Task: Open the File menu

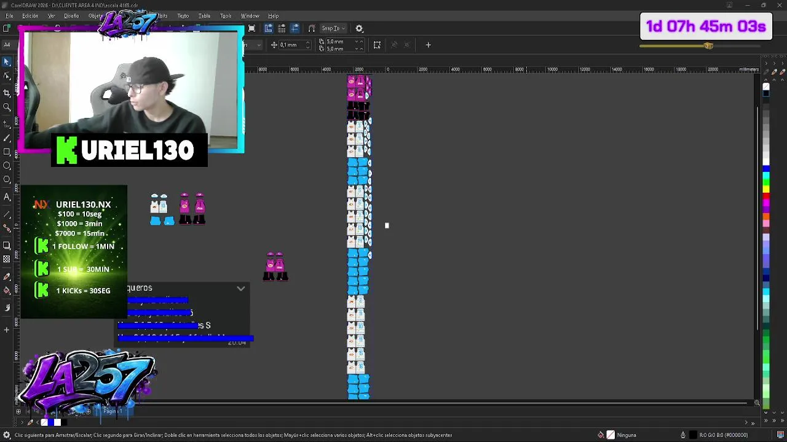Action: point(9,16)
